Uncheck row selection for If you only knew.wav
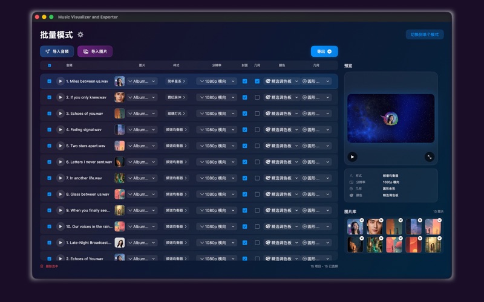The image size is (484, 302). [x=49, y=97]
